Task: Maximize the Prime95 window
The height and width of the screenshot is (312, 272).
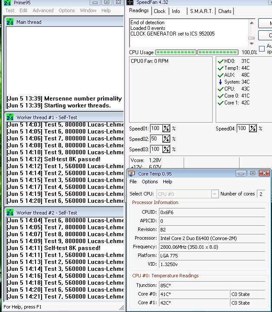Action: pos(107,3)
